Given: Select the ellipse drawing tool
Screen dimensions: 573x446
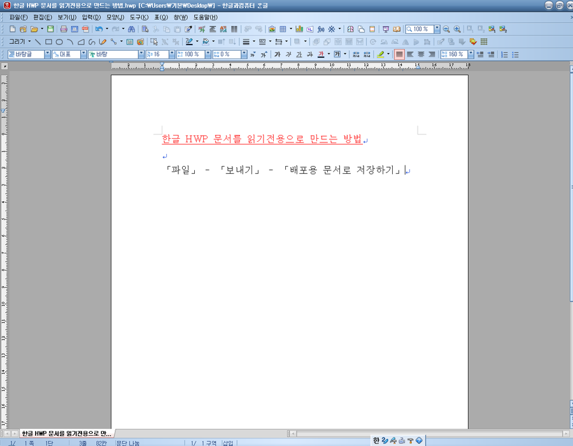Looking at the screenshot, I should [x=59, y=42].
